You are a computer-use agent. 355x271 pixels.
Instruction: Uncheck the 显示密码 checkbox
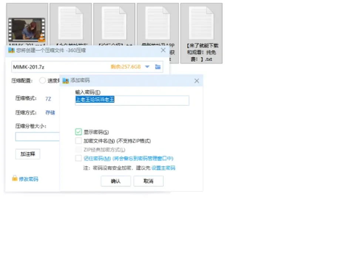(78, 132)
